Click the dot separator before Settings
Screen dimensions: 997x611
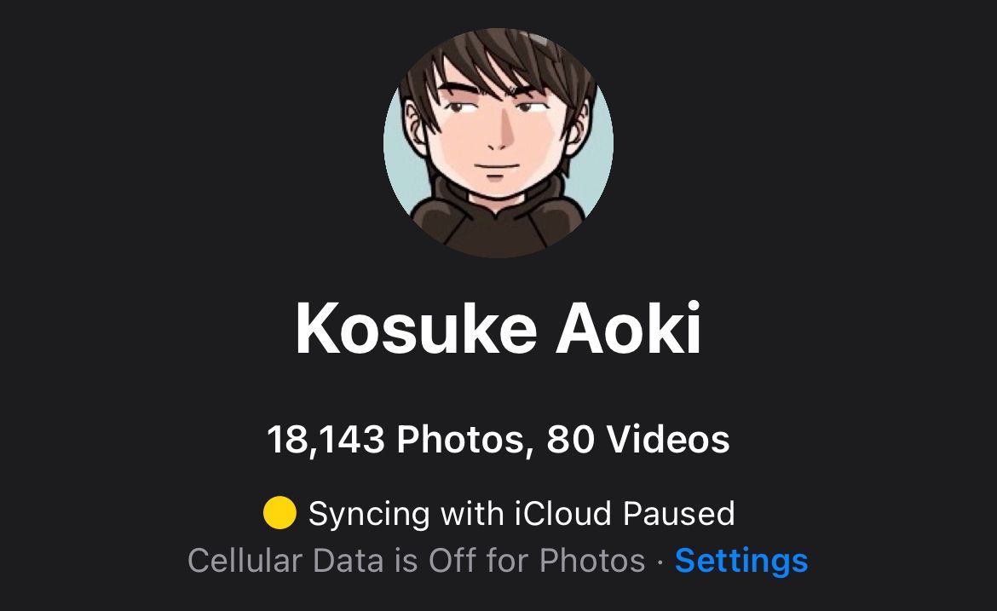click(x=660, y=562)
